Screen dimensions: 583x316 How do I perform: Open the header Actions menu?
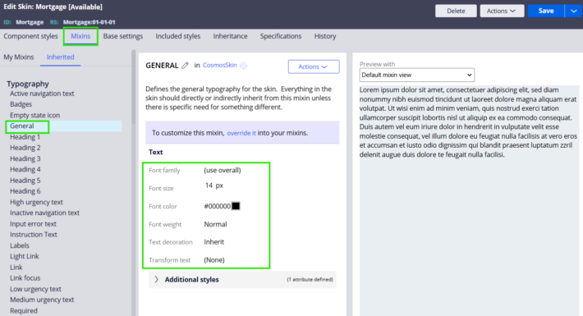tap(502, 11)
